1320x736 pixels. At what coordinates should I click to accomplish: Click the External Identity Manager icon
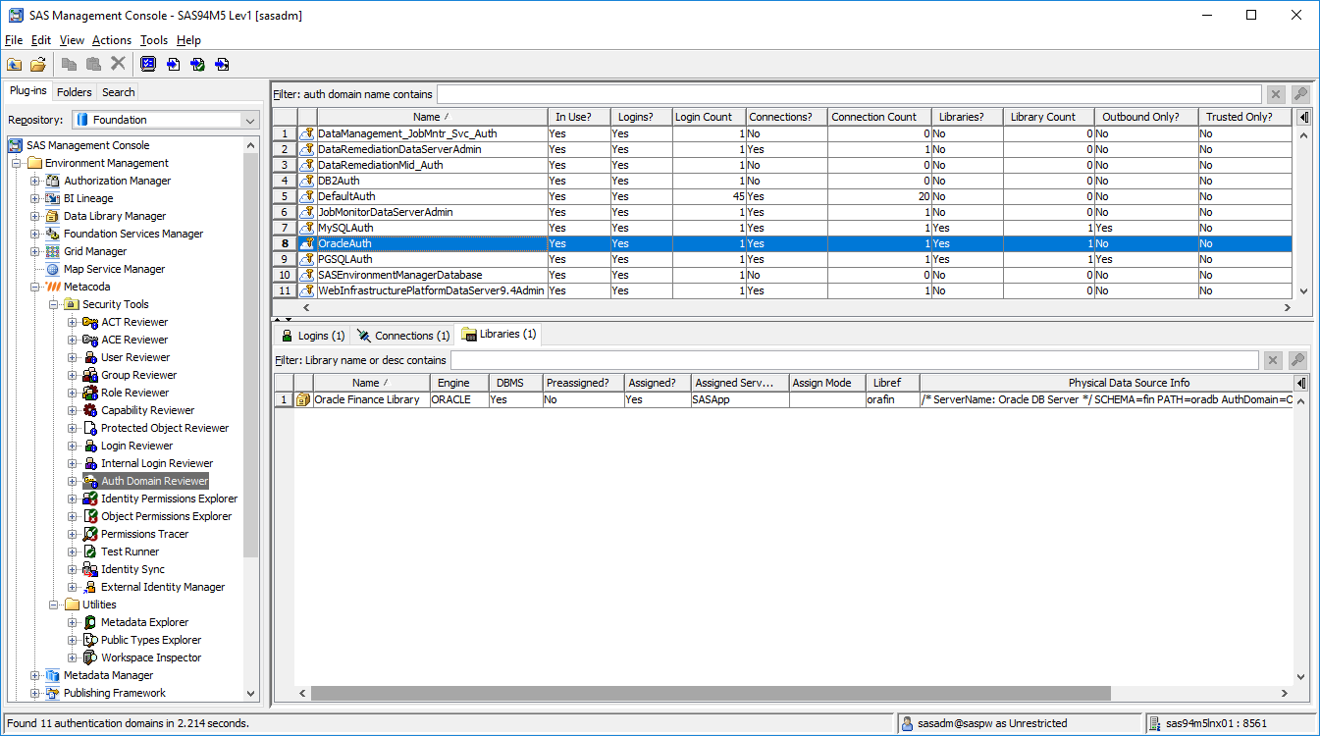[90, 587]
